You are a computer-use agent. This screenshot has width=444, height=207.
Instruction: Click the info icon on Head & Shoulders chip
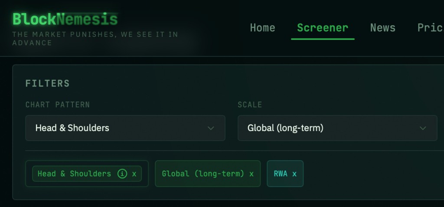tap(122, 174)
